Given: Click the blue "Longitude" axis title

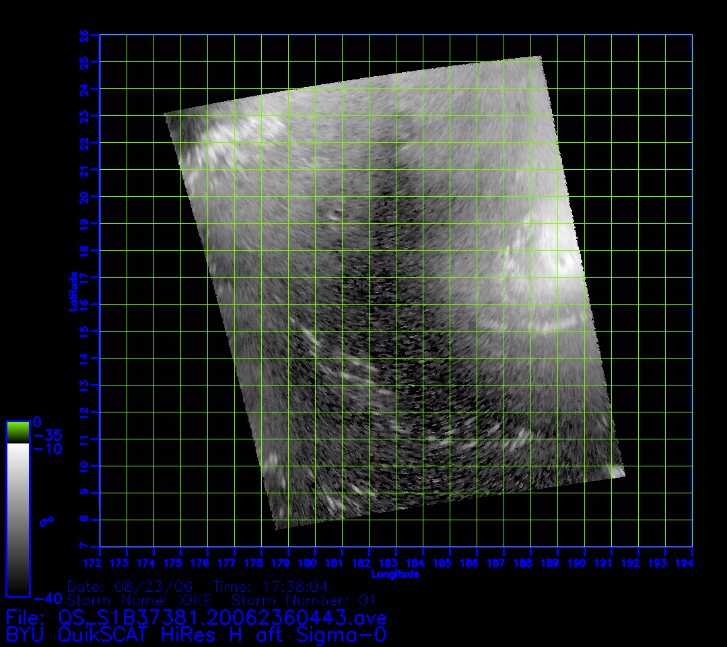Looking at the screenshot, I should [x=395, y=574].
